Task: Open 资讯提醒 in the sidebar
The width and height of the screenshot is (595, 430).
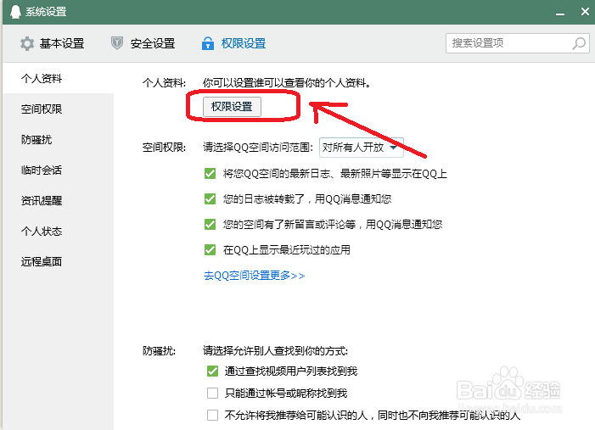Action: pos(42,201)
